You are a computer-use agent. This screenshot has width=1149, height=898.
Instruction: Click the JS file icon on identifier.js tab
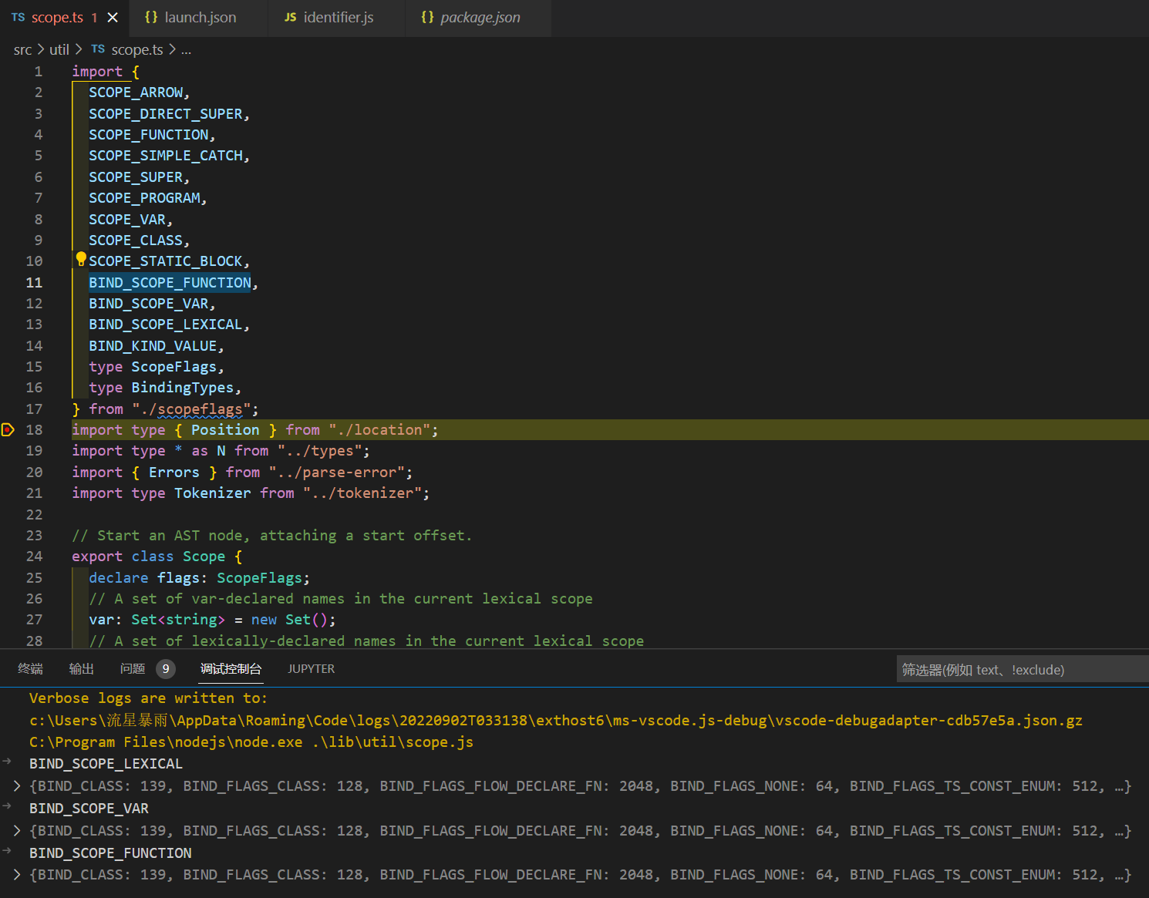(x=290, y=18)
